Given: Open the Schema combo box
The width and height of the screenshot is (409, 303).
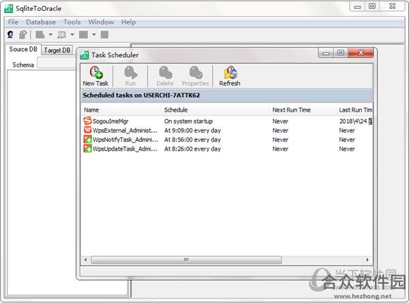Looking at the screenshot, I should click(57, 63).
